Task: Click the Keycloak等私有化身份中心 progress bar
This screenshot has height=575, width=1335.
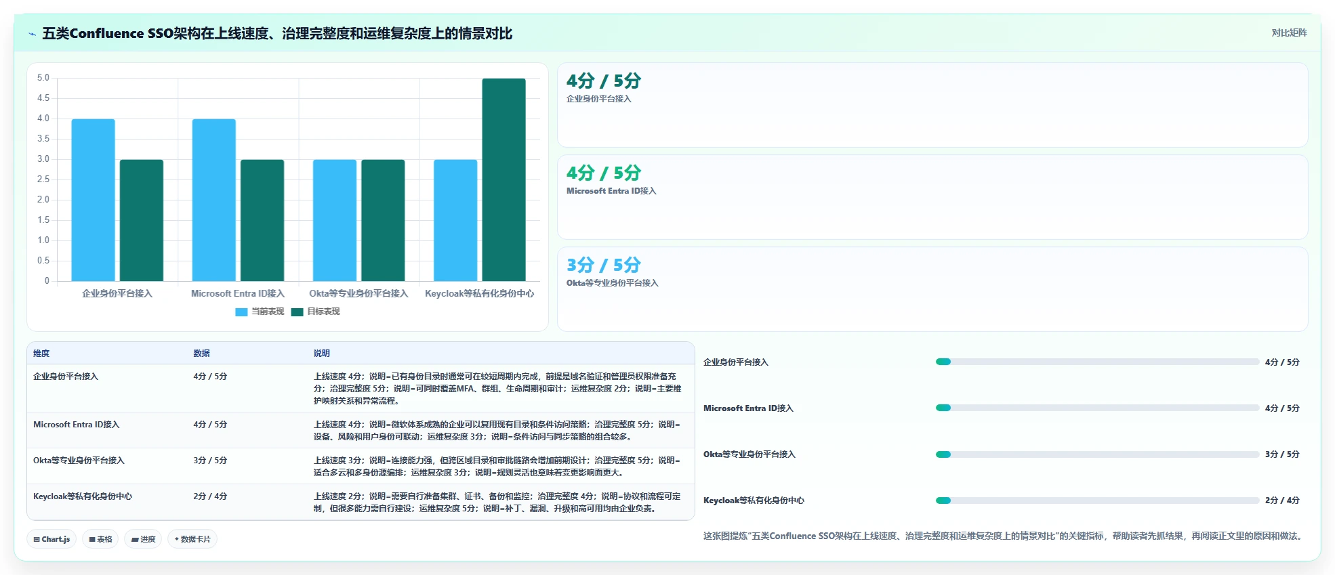Action: pyautogui.click(x=1097, y=501)
